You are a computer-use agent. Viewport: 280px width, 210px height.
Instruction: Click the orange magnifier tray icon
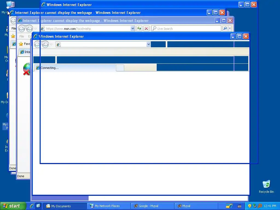(x=260, y=206)
